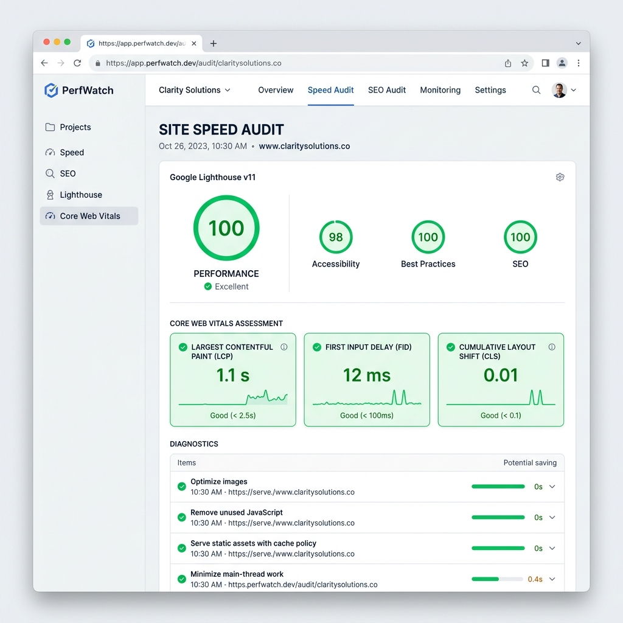Viewport: 623px width, 623px height.
Task: Expand the Optimize images diagnostic row
Action: click(552, 487)
